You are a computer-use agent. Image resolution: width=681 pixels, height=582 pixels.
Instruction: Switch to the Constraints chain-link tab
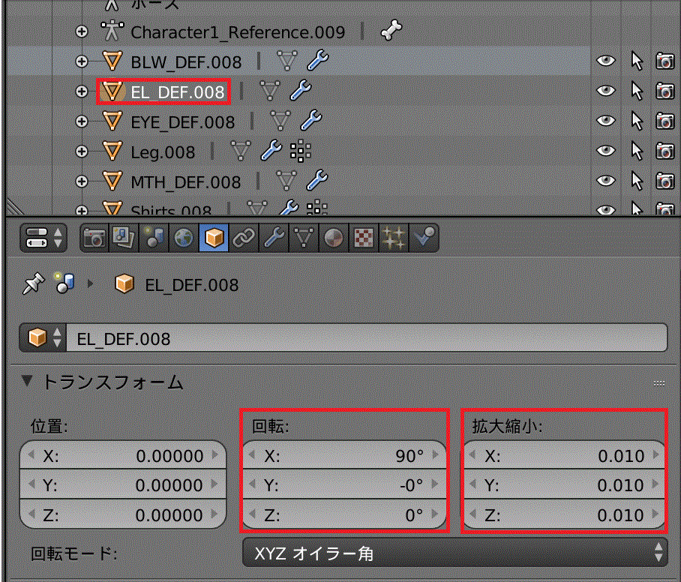pos(243,238)
